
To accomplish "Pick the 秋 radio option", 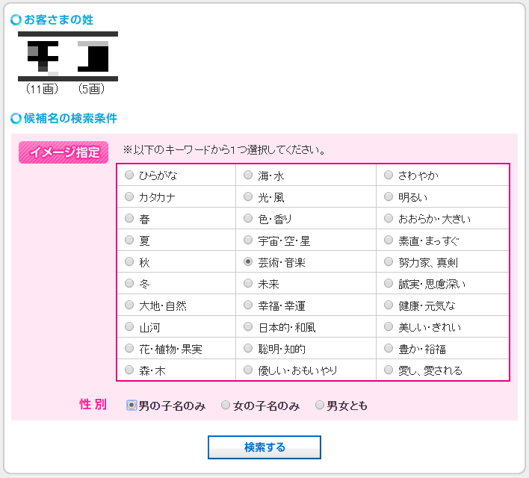I will (129, 261).
